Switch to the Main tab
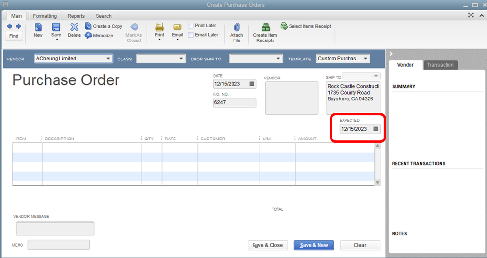The height and width of the screenshot is (258, 487). tap(17, 16)
